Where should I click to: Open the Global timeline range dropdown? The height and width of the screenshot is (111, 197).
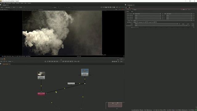[x=10, y=62]
